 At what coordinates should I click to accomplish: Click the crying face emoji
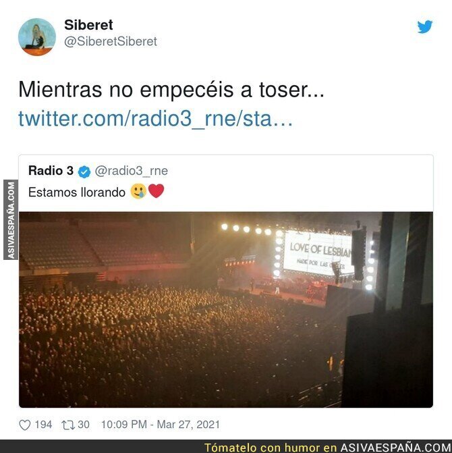click(138, 191)
